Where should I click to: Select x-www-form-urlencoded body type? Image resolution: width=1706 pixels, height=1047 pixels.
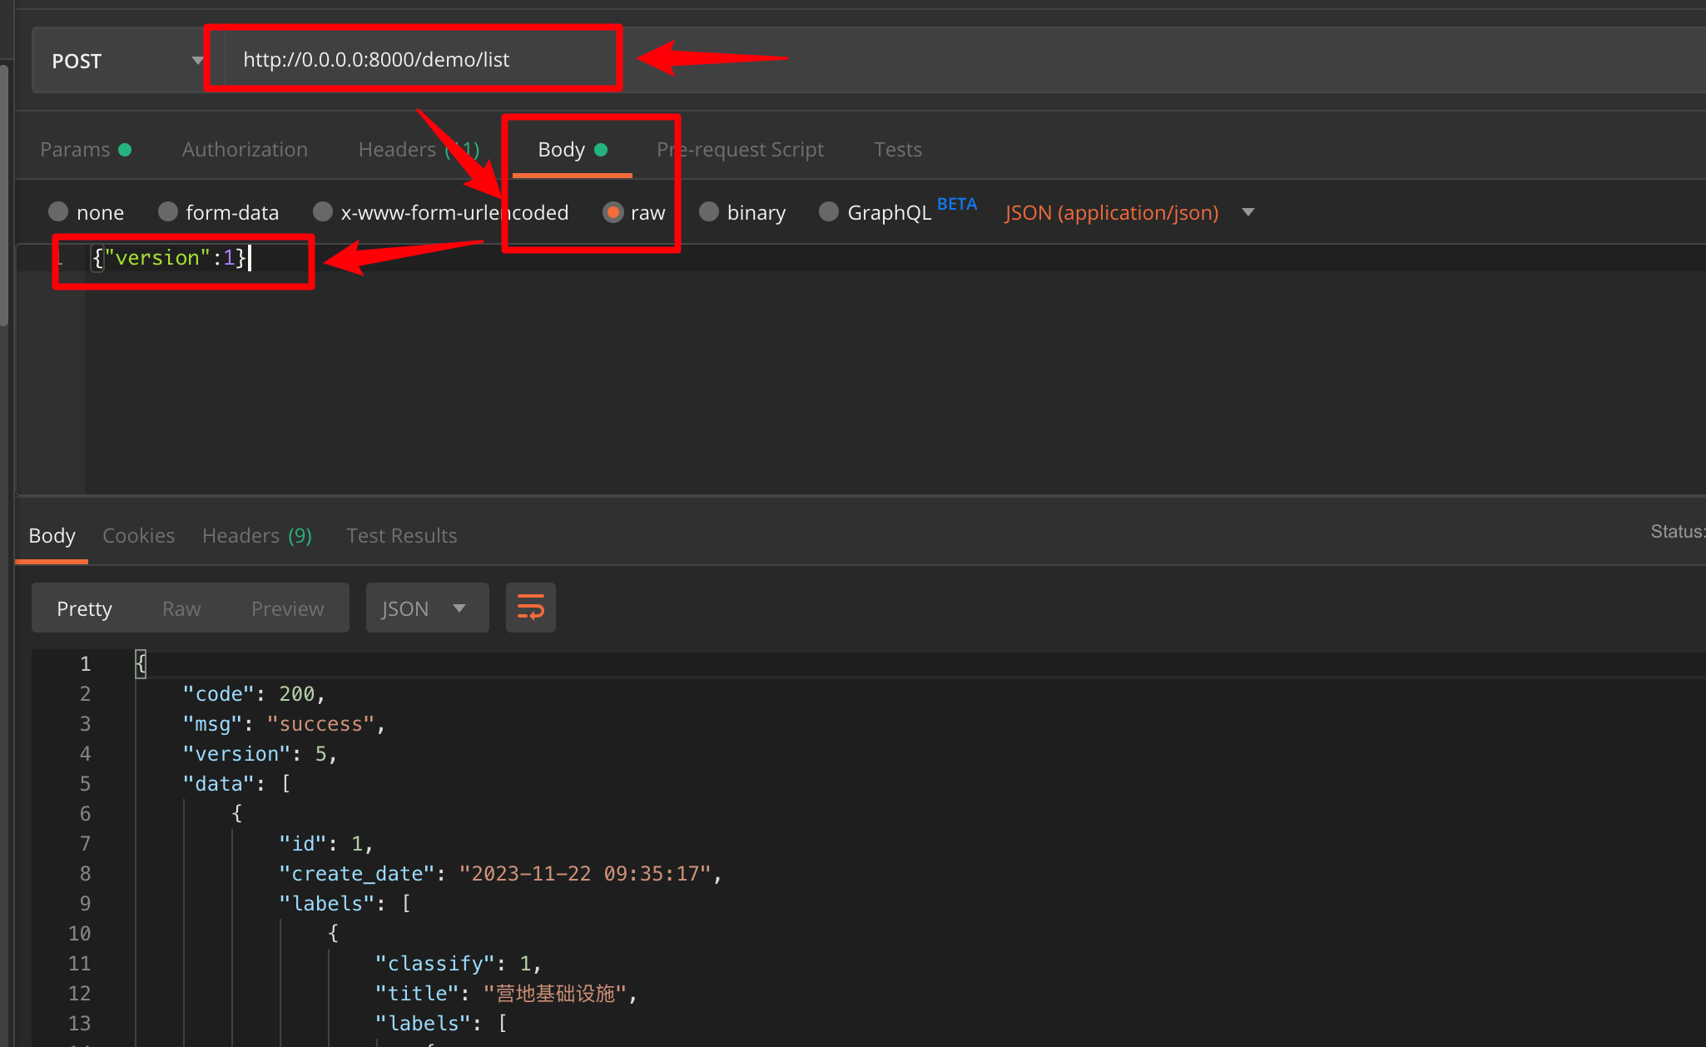click(x=323, y=212)
